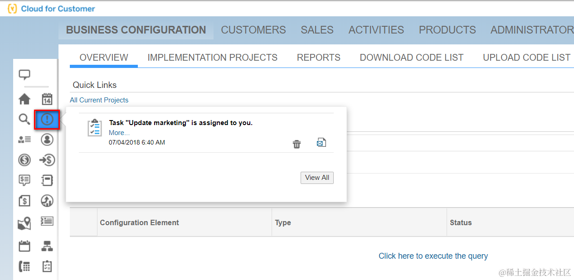Click the "Click here to execute the query" link
574x280 pixels.
433,256
